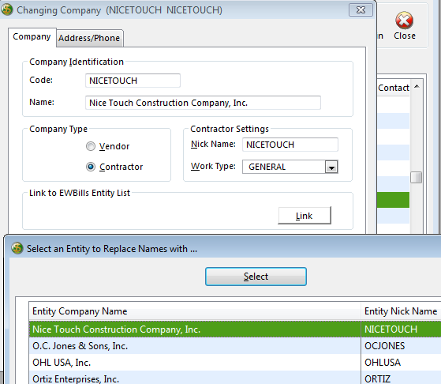Click into the Nick Name input field

coord(290,145)
